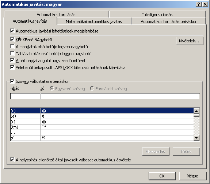This screenshot has width=210, height=184.
Task: Confirm with the OK button
Action: (162, 176)
